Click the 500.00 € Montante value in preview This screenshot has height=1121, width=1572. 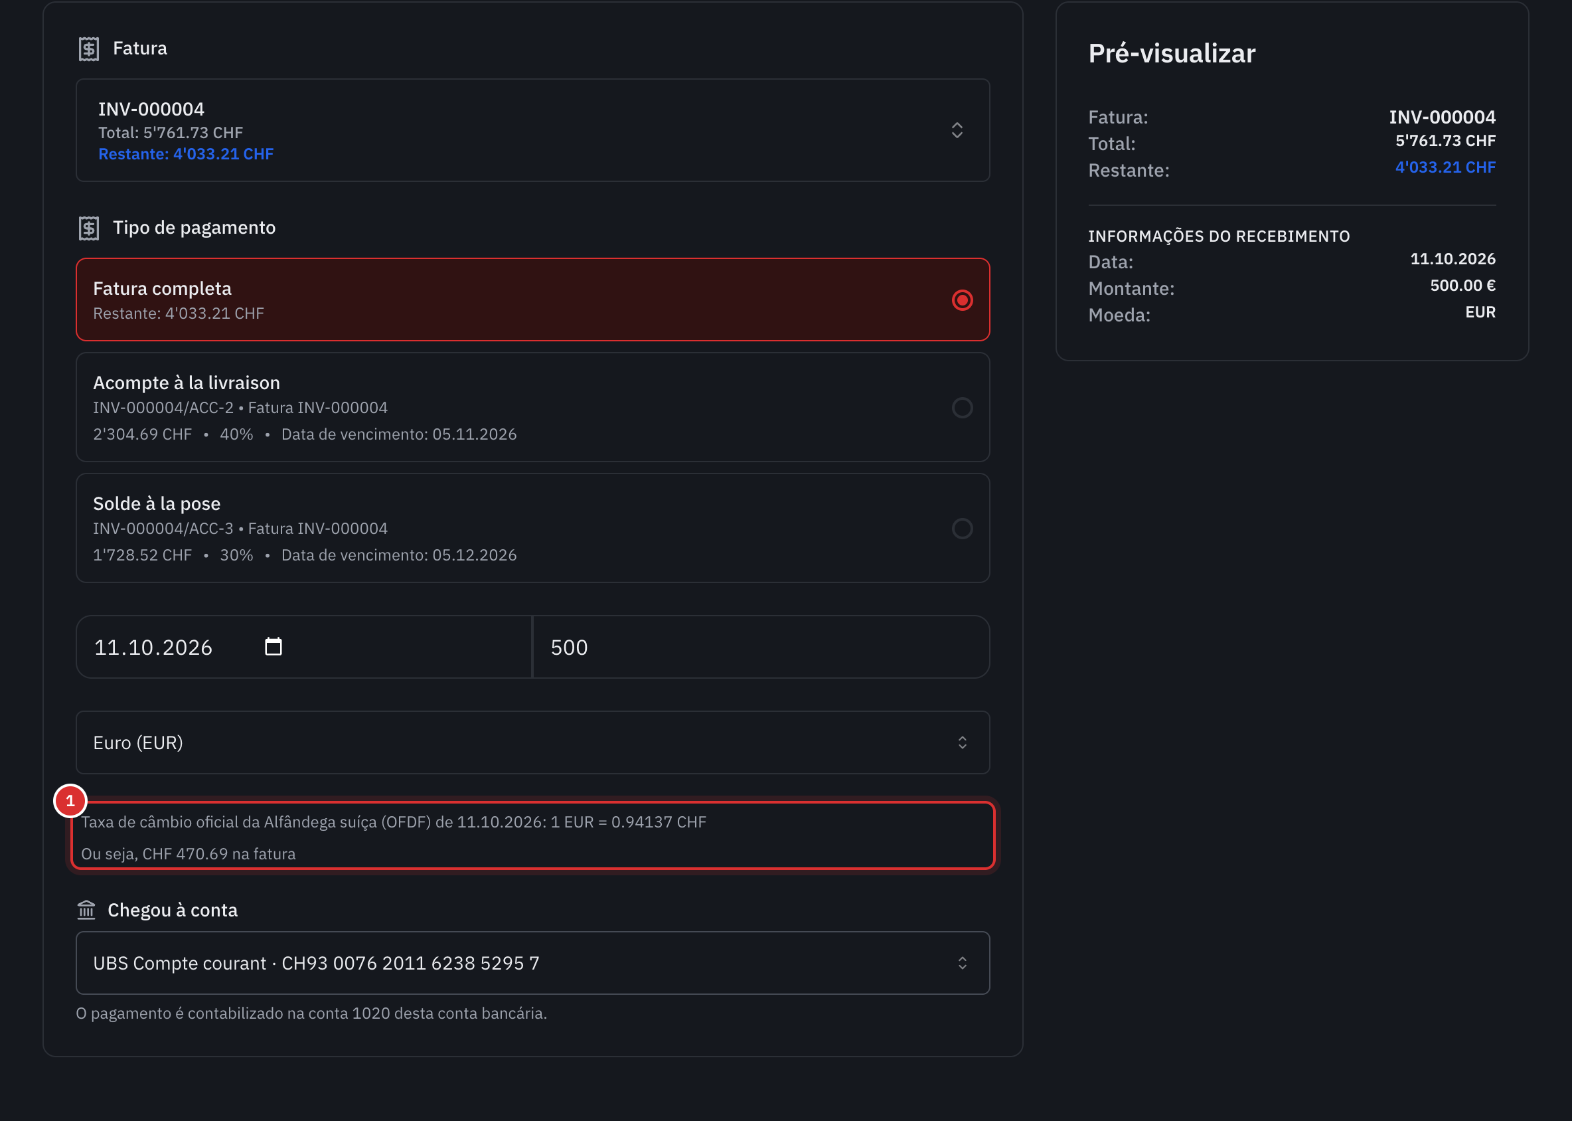pos(1463,286)
